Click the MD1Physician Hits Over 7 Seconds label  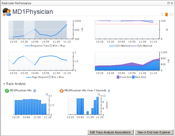85,90
